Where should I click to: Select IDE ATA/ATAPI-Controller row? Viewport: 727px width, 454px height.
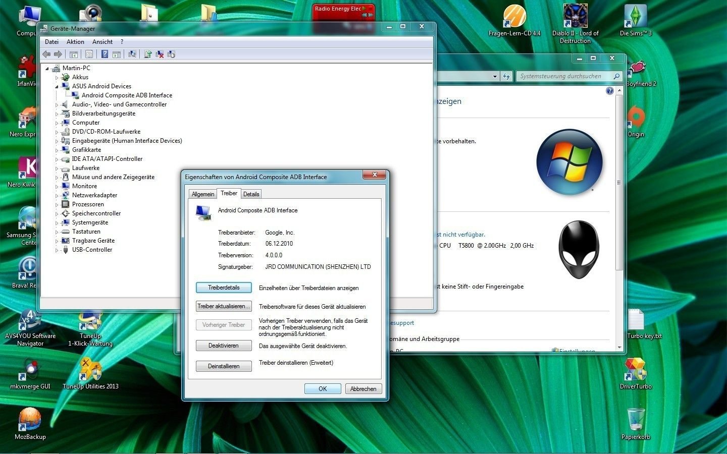102,159
